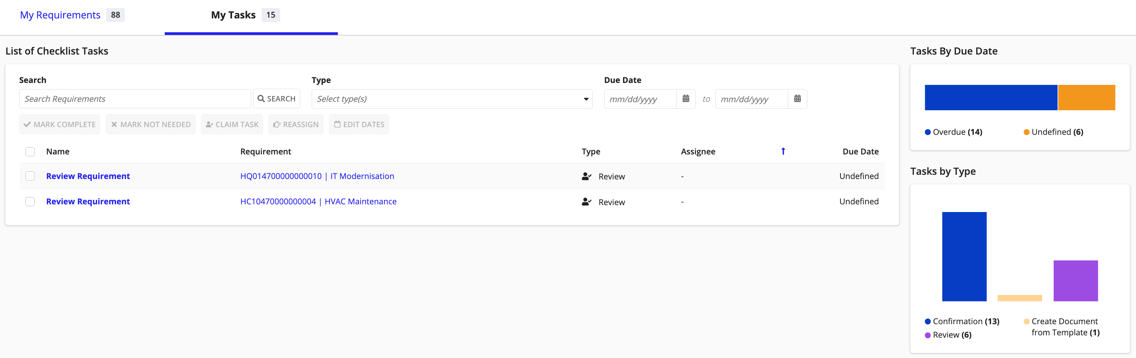Click the orange Undefined bar segment
1136x358 pixels.
[x=1087, y=97]
